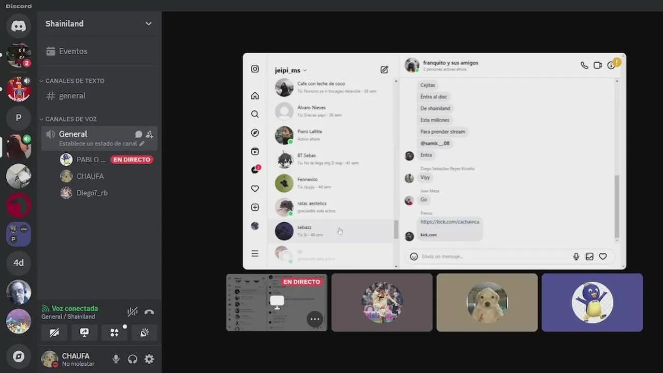Go to Instagram home in stream
Screen dimensions: 663x373
click(x=255, y=96)
